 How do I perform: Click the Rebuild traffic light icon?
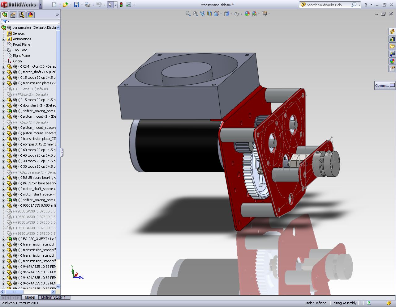tap(121, 5)
